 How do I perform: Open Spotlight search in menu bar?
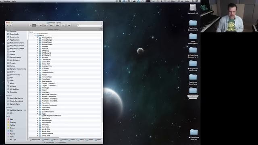point(193,1)
